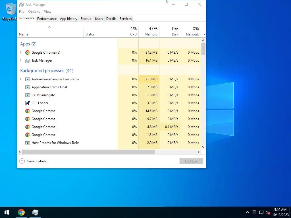Click the 87.2 MB memory value
This screenshot has width=291, height=218.
[151, 53]
